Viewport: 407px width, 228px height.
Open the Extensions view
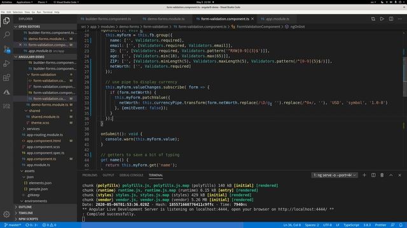pyautogui.click(x=6, y=77)
